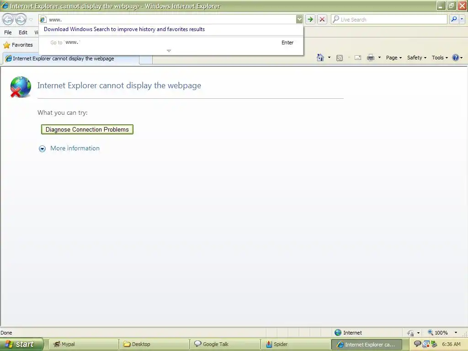The height and width of the screenshot is (351, 468).
Task: Click the Search magnifier button
Action: click(x=454, y=19)
